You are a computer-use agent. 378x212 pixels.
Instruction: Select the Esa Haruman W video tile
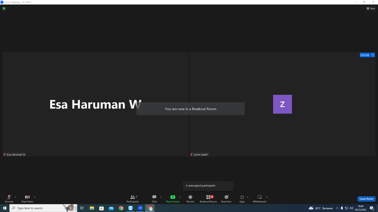96,104
